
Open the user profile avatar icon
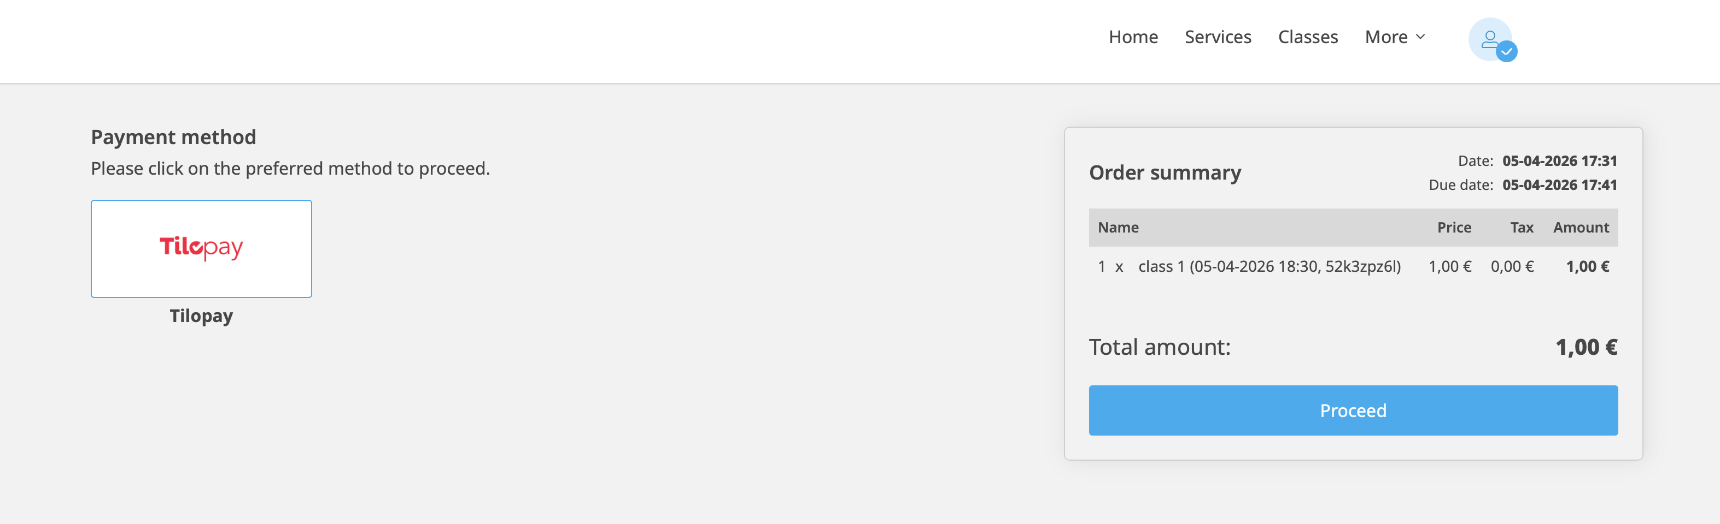[x=1488, y=39]
